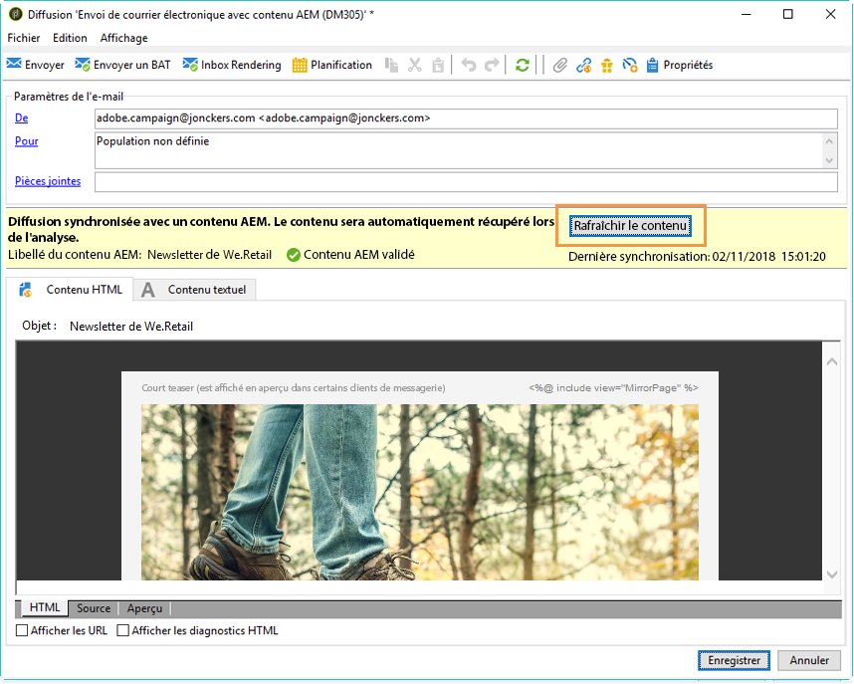This screenshot has height=684, width=854.
Task: Click the orange gift offers icon
Action: coord(607,66)
